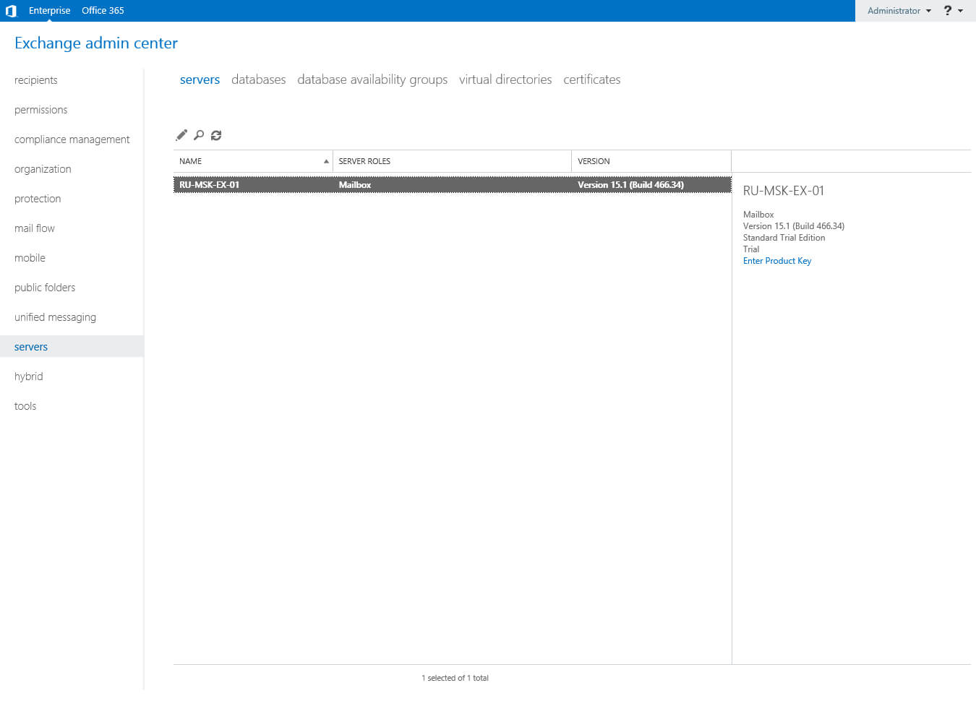The height and width of the screenshot is (701, 976).
Task: Open the databases tab
Action: click(x=258, y=79)
